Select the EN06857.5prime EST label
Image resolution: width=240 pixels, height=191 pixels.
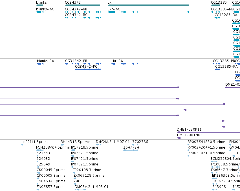coord(51,187)
